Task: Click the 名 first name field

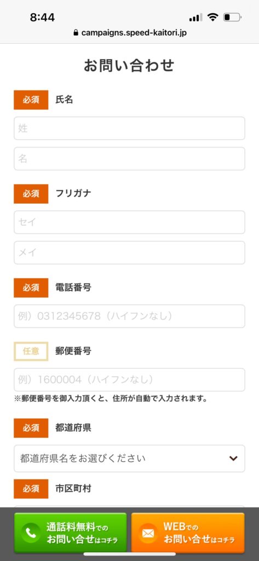Action: click(129, 158)
